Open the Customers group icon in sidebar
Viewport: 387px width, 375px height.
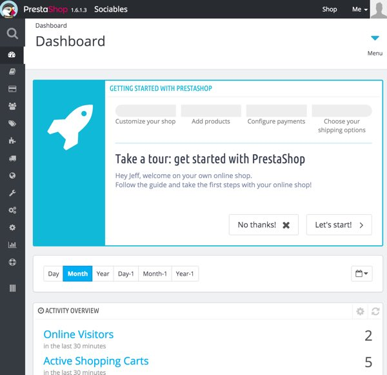pyautogui.click(x=12, y=106)
